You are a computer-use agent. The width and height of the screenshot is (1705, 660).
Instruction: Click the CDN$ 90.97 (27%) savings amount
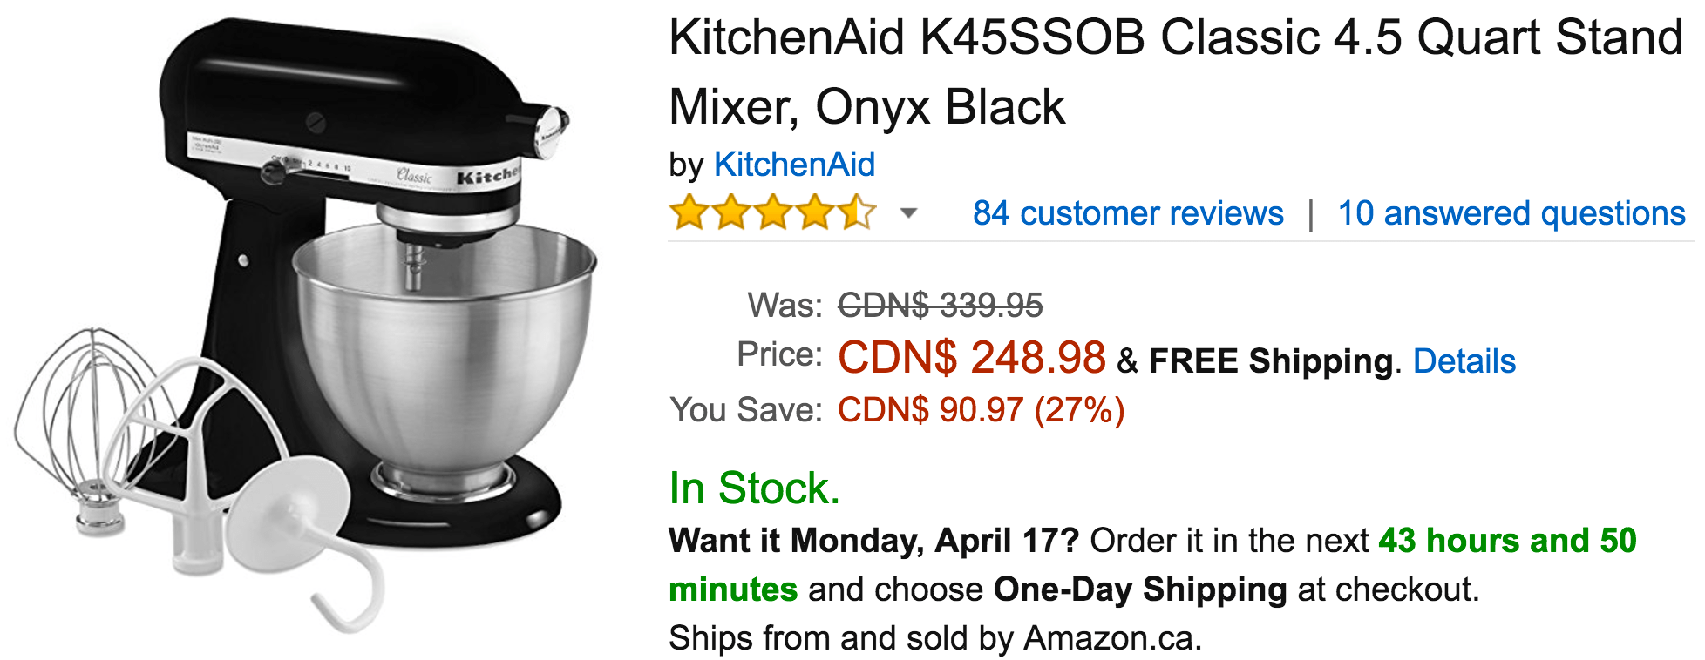click(982, 410)
